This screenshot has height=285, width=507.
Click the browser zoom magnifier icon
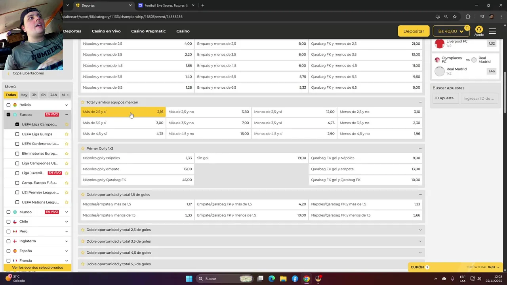pyautogui.click(x=446, y=17)
